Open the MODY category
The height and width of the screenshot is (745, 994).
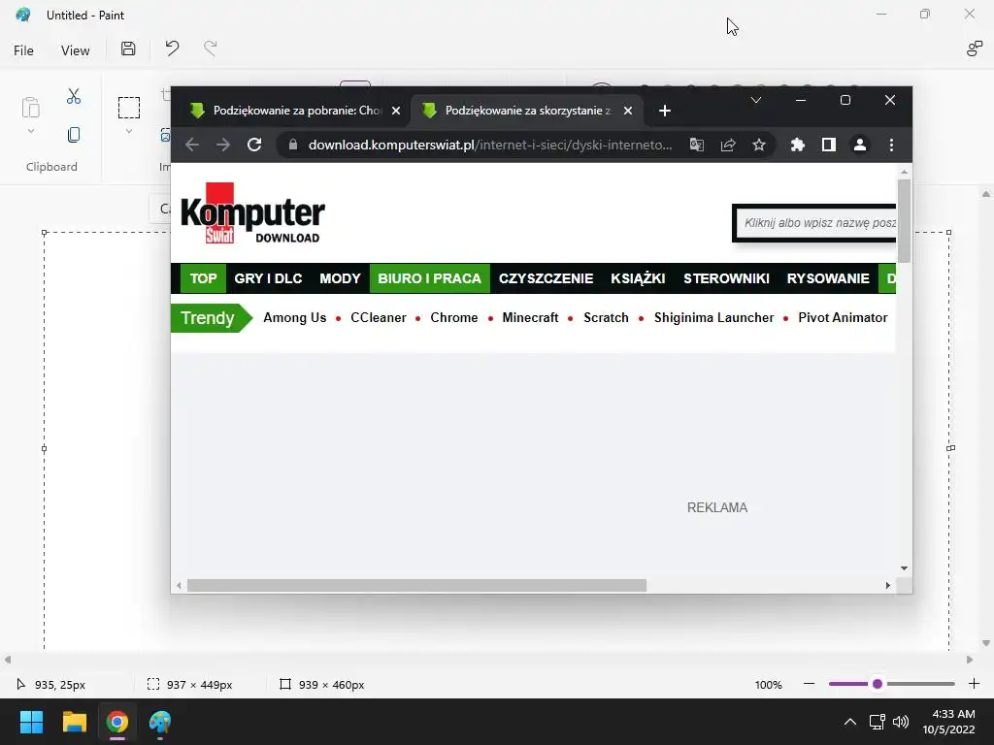coord(340,278)
